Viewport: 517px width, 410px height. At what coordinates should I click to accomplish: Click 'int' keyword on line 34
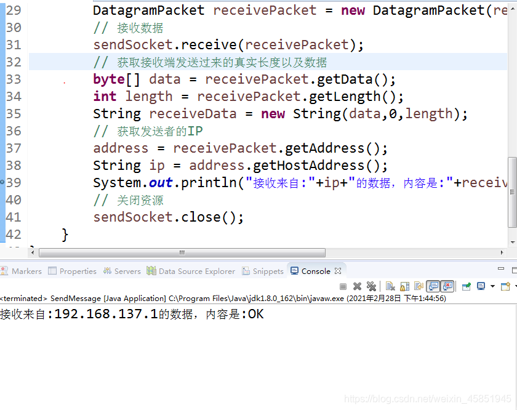coord(105,96)
